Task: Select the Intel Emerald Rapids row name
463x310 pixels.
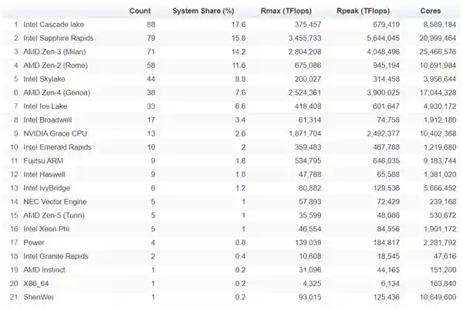Action: click(57, 147)
